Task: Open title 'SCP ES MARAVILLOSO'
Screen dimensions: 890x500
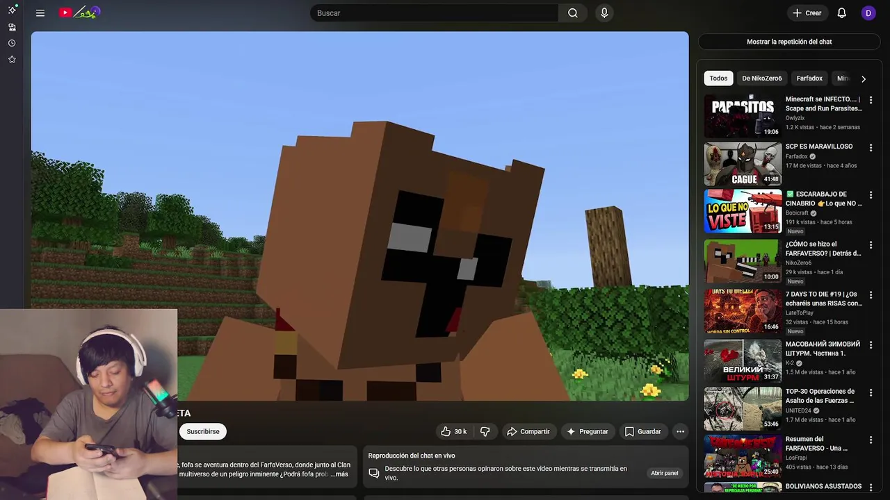Action: coord(819,147)
